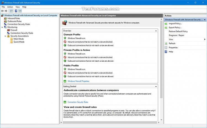The width and height of the screenshot is (207, 128).
Task: Click the Inbound Rules tree icon
Action: [x=5, y=18]
